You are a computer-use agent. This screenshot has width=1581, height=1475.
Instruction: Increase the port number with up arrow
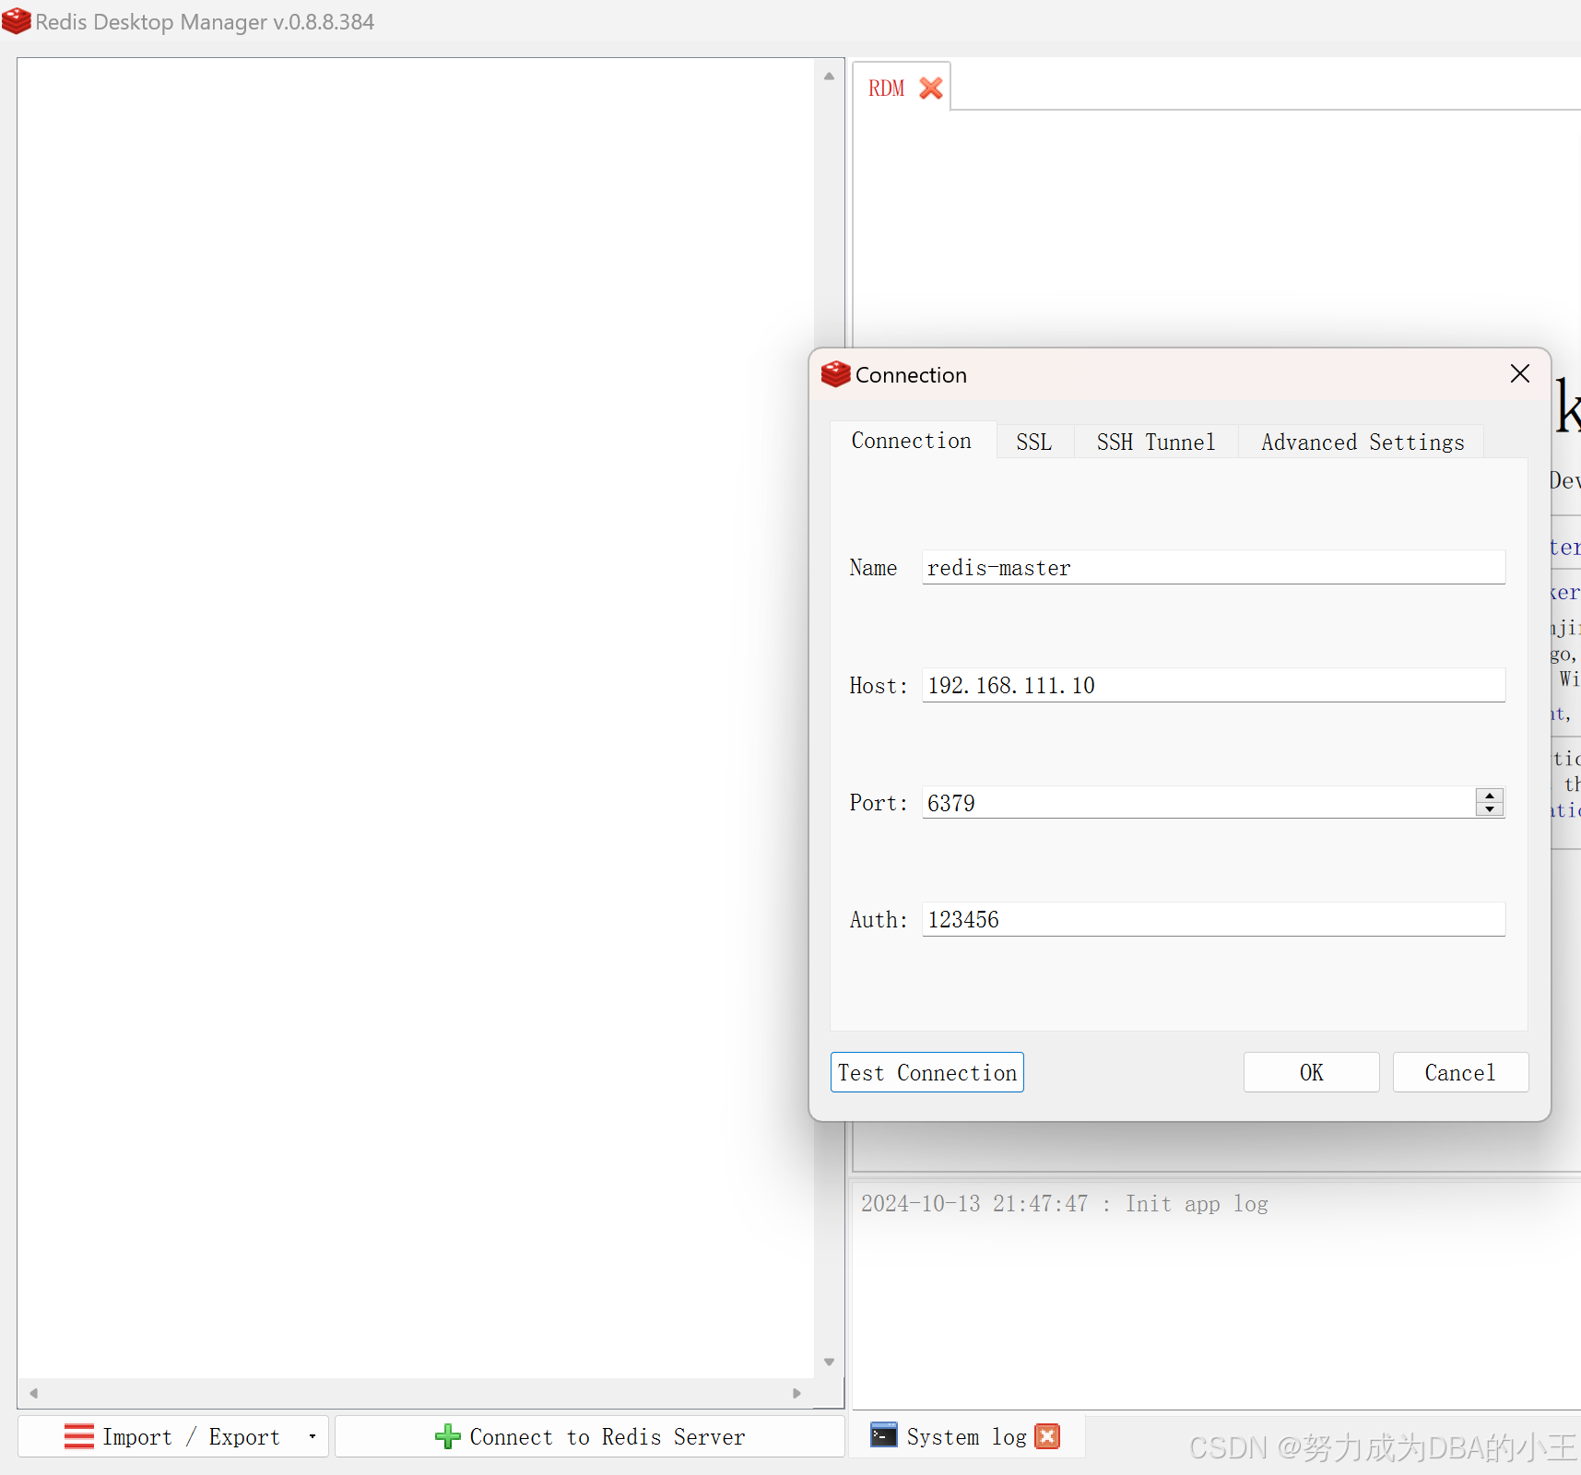1490,796
